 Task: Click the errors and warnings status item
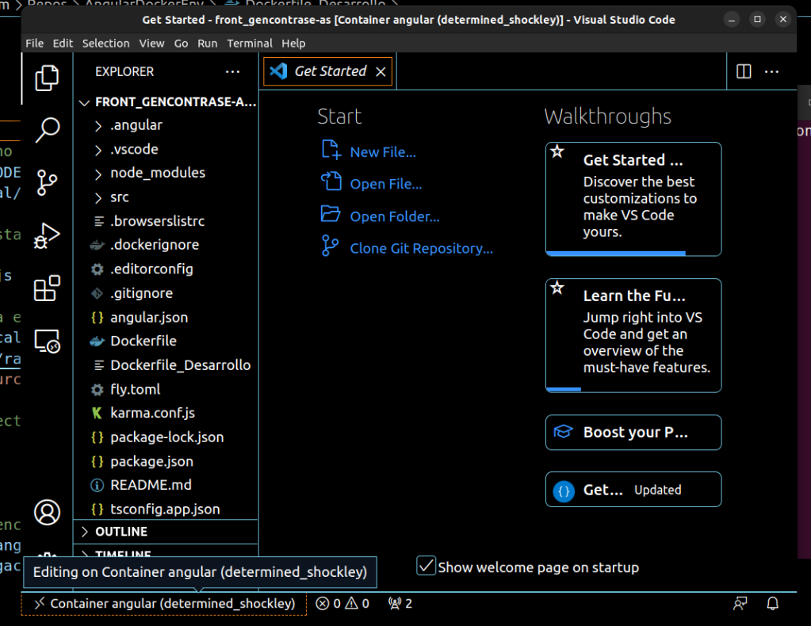(342, 603)
